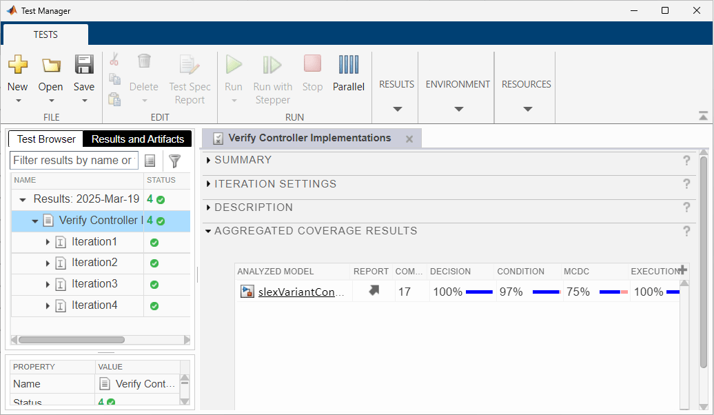Image resolution: width=714 pixels, height=415 pixels.
Task: Click the filter results input field
Action: [72, 161]
